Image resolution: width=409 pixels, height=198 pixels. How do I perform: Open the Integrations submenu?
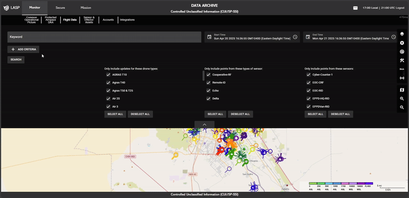tap(127, 20)
